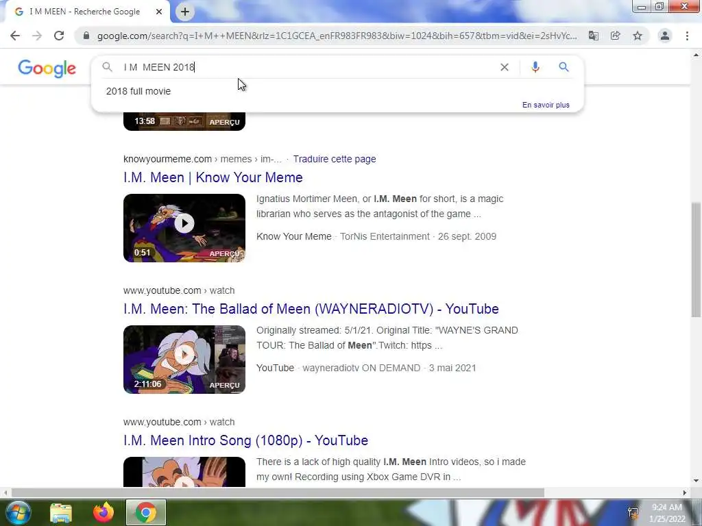The image size is (702, 526).
Task: Click 'wayneradiotv ON DEMAND' channel text
Action: (361, 368)
